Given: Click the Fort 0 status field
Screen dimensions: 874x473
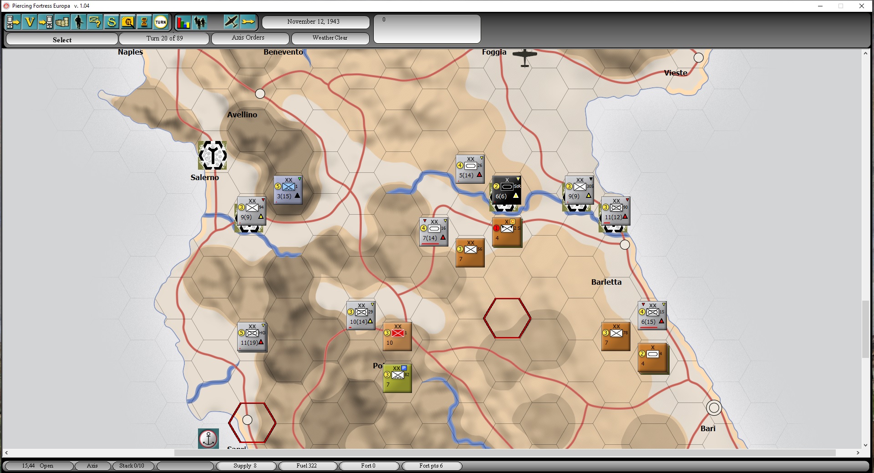Looking at the screenshot, I should coord(369,466).
